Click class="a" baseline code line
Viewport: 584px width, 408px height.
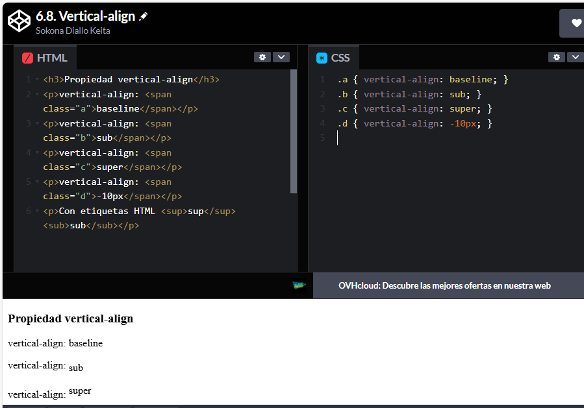pos(120,108)
